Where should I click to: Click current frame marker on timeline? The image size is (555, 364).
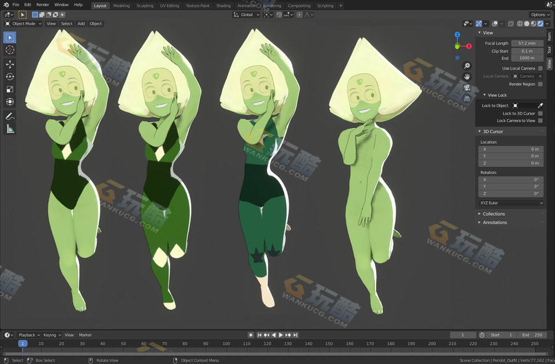(22, 344)
